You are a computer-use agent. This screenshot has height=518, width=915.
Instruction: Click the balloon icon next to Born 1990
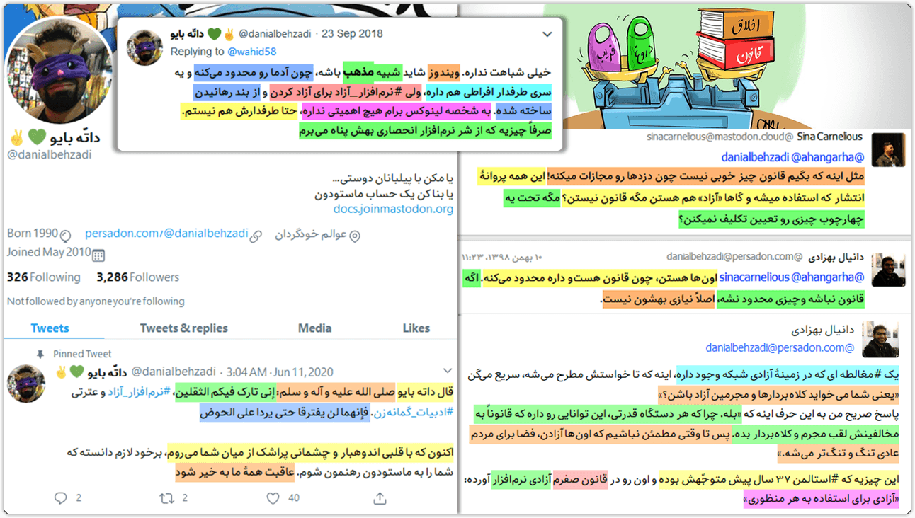(x=64, y=234)
